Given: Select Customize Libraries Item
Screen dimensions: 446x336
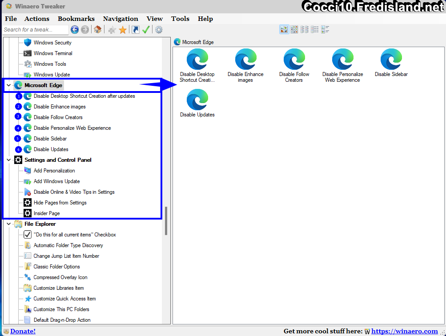Looking at the screenshot, I should coord(59,288).
